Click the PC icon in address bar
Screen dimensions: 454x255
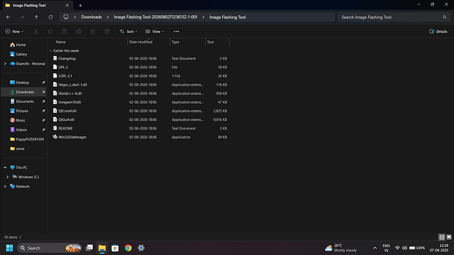coord(66,17)
